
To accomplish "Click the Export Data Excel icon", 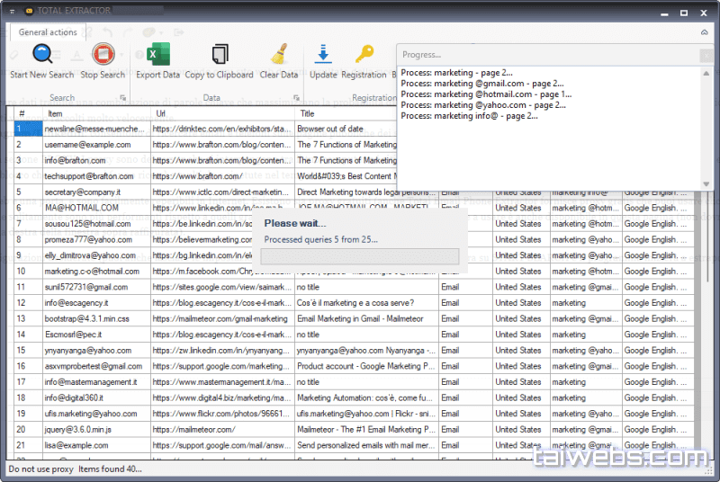I will pyautogui.click(x=158, y=54).
